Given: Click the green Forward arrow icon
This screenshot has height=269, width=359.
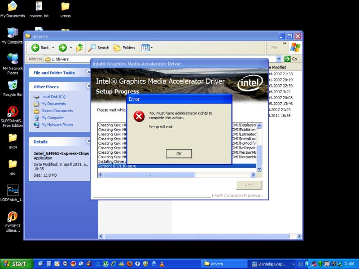Looking at the screenshot, I should [x=62, y=48].
